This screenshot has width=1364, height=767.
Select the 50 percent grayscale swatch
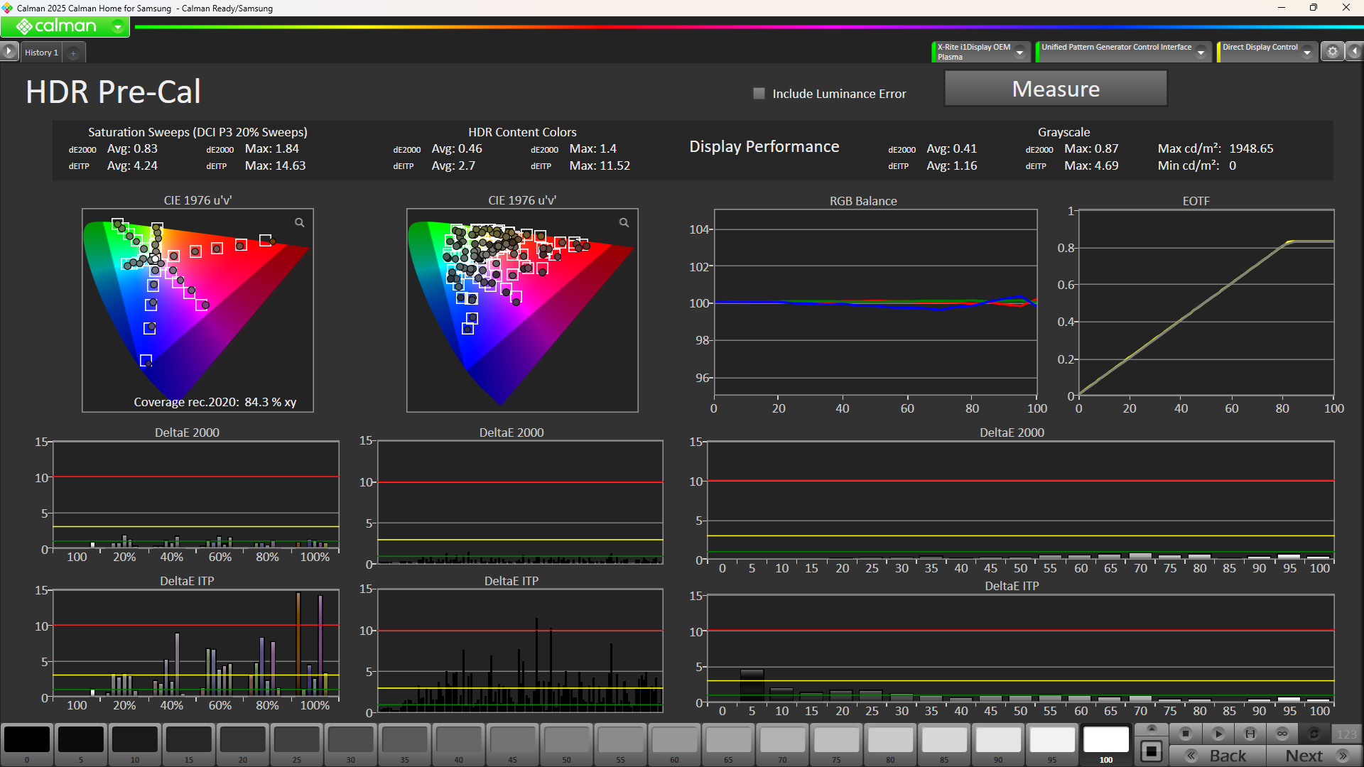click(566, 740)
